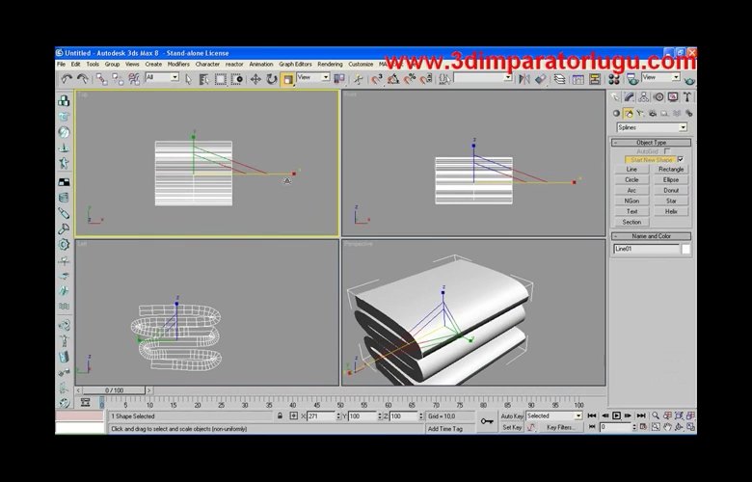Switch to the Modify panel tab

click(630, 97)
